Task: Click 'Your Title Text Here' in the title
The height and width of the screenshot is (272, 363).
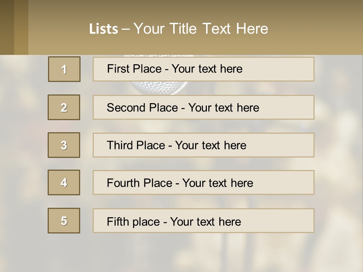Action: pos(201,29)
